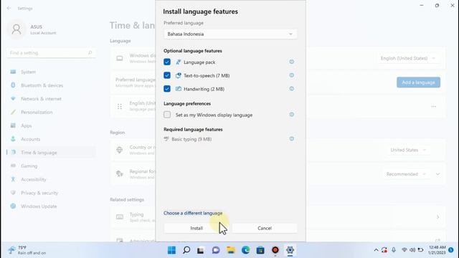
Task: Open Task View on taskbar
Action: pos(201,250)
